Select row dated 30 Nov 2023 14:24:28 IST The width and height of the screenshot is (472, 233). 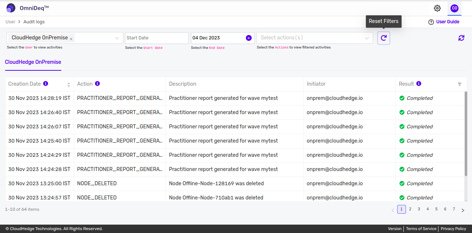coord(235,169)
